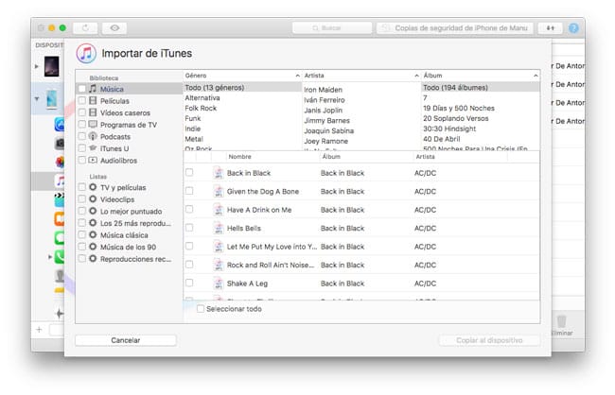Click the Cancelar button
Screen dimensions: 615x395
click(x=126, y=340)
